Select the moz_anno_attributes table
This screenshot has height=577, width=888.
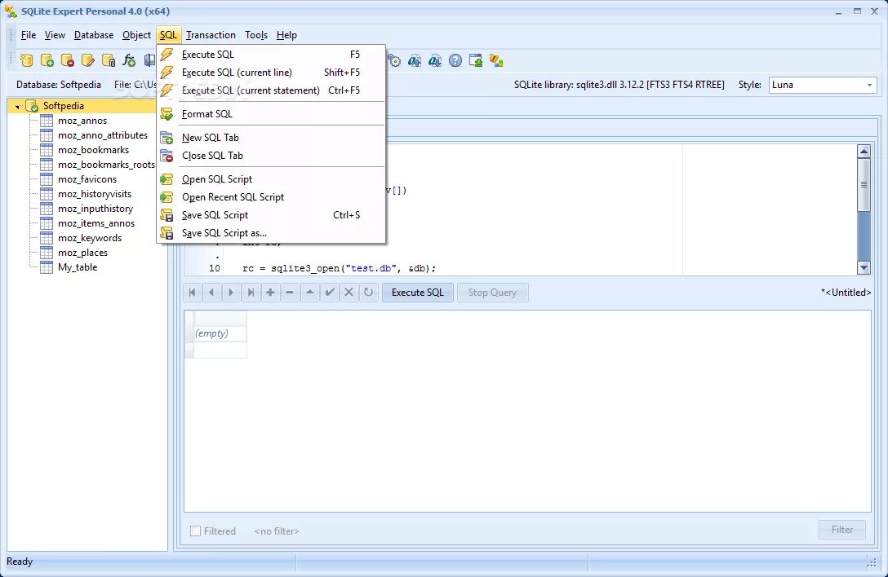[103, 135]
